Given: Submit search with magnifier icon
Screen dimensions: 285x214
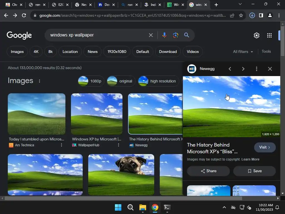Looking at the screenshot, I should point(186,35).
